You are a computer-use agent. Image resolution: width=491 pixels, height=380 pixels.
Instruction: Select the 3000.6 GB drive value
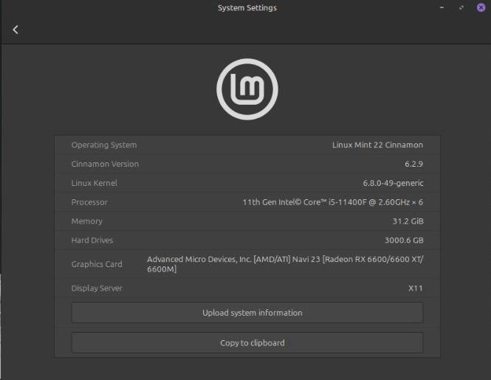tap(404, 241)
